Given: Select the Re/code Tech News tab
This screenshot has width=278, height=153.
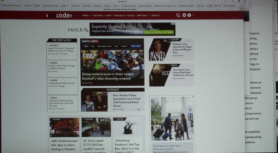Looking at the screenshot, I should [120, 9].
